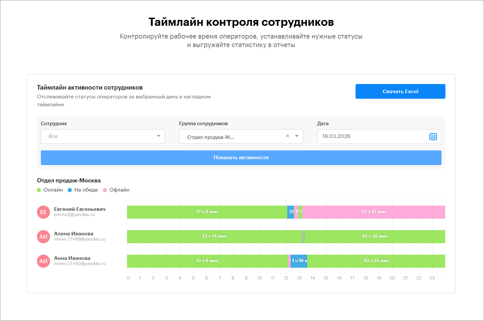Select Евгений's 12 ч 6 мин online segment

(207, 212)
